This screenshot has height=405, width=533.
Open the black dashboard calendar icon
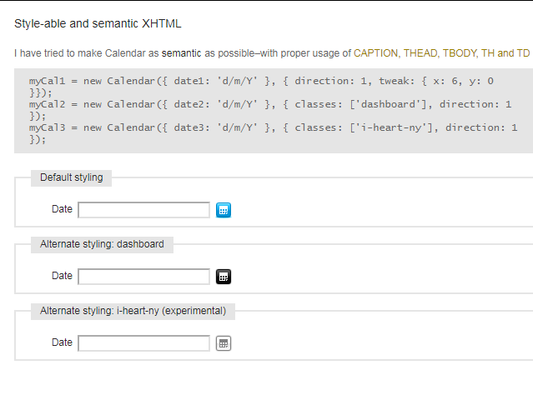[224, 277]
